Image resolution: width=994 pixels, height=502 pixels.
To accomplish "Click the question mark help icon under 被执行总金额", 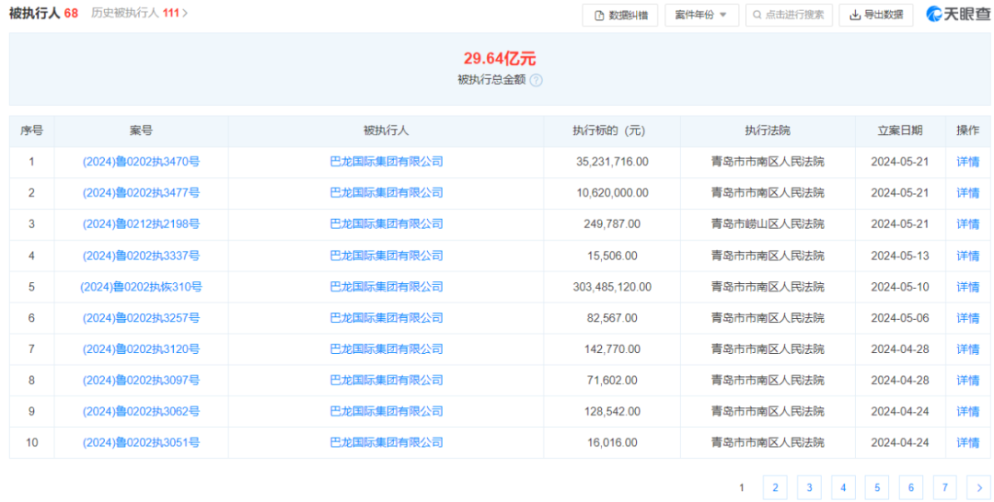I will point(537,80).
